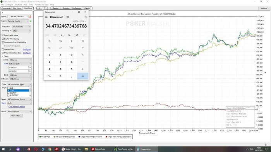
Task: Click the Refresh button
Action: [264, 8]
